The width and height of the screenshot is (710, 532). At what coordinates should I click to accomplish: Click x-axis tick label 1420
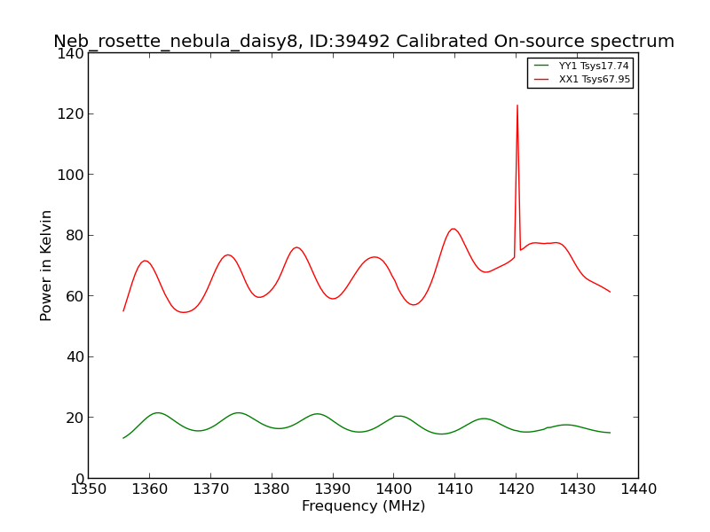(517, 489)
